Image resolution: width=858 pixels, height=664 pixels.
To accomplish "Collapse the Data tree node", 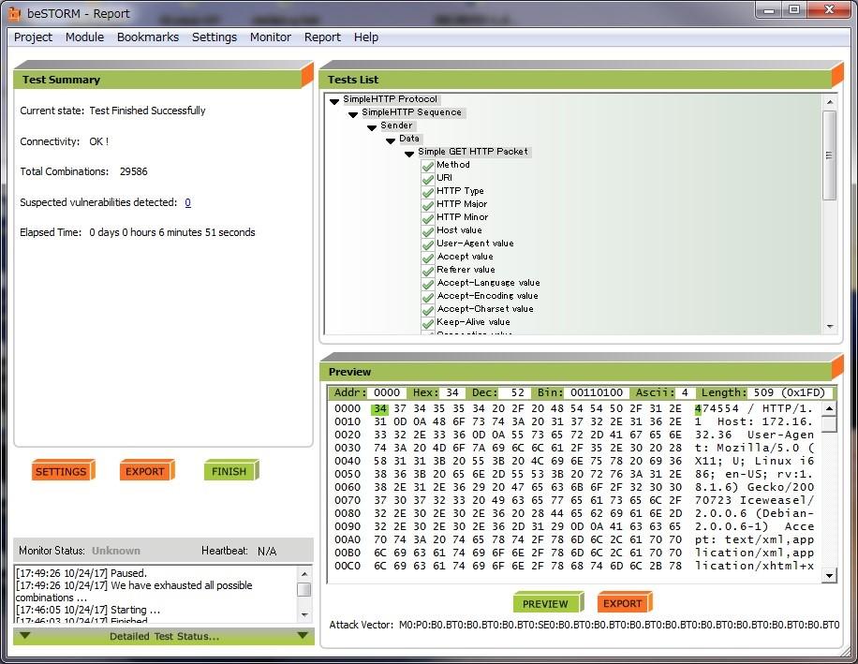I will [x=391, y=140].
